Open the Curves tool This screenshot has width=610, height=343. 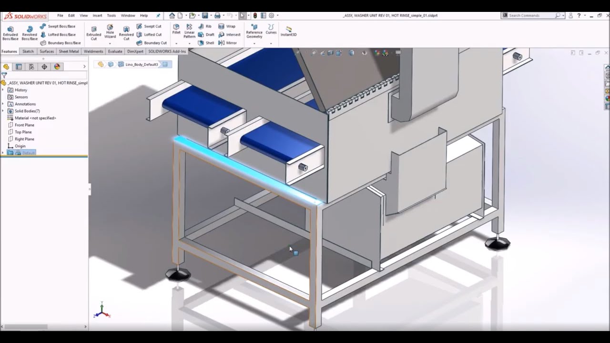(271, 30)
